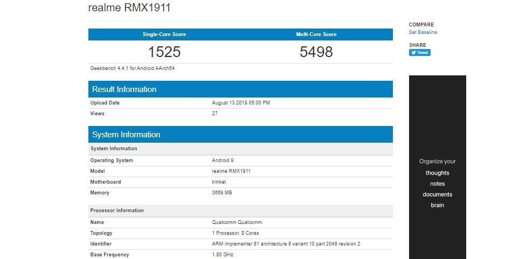Click the Upload Date label
Image resolution: width=512 pixels, height=259 pixels.
point(105,103)
